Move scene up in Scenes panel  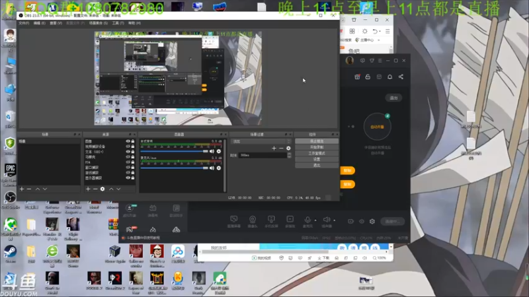[x=38, y=189]
